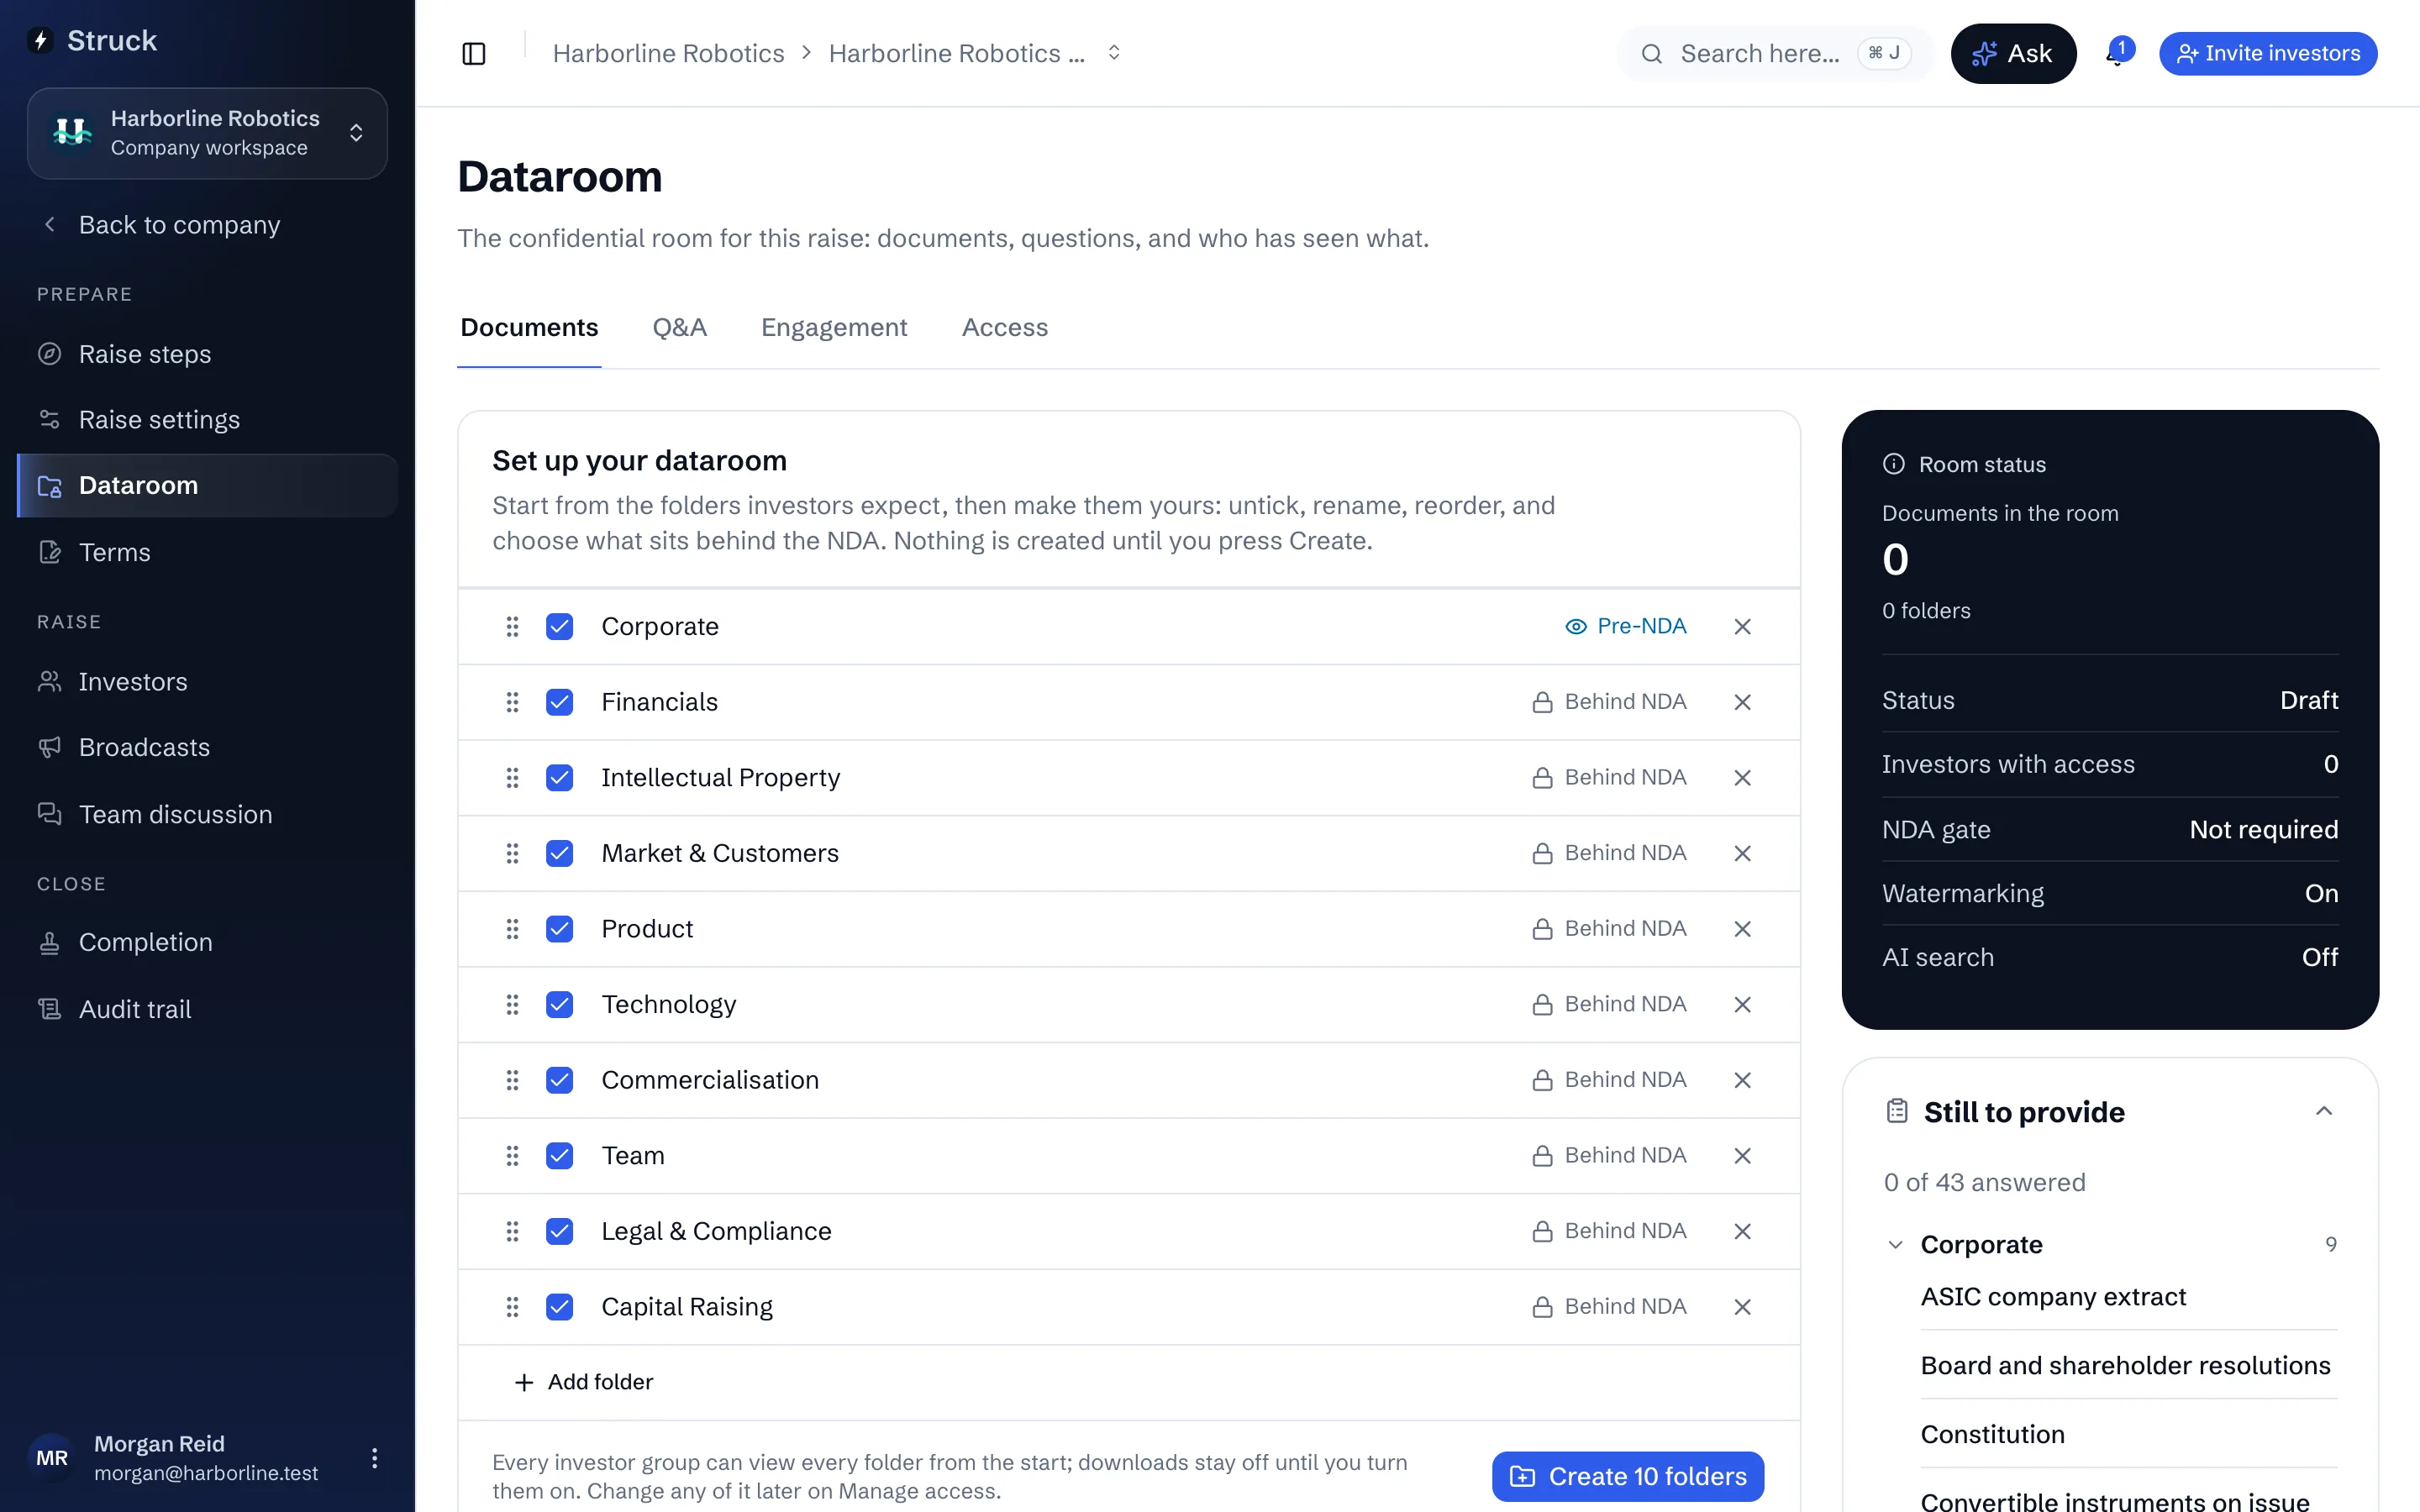The height and width of the screenshot is (1512, 2420).
Task: Remove the Financials folder row
Action: 1742,702
